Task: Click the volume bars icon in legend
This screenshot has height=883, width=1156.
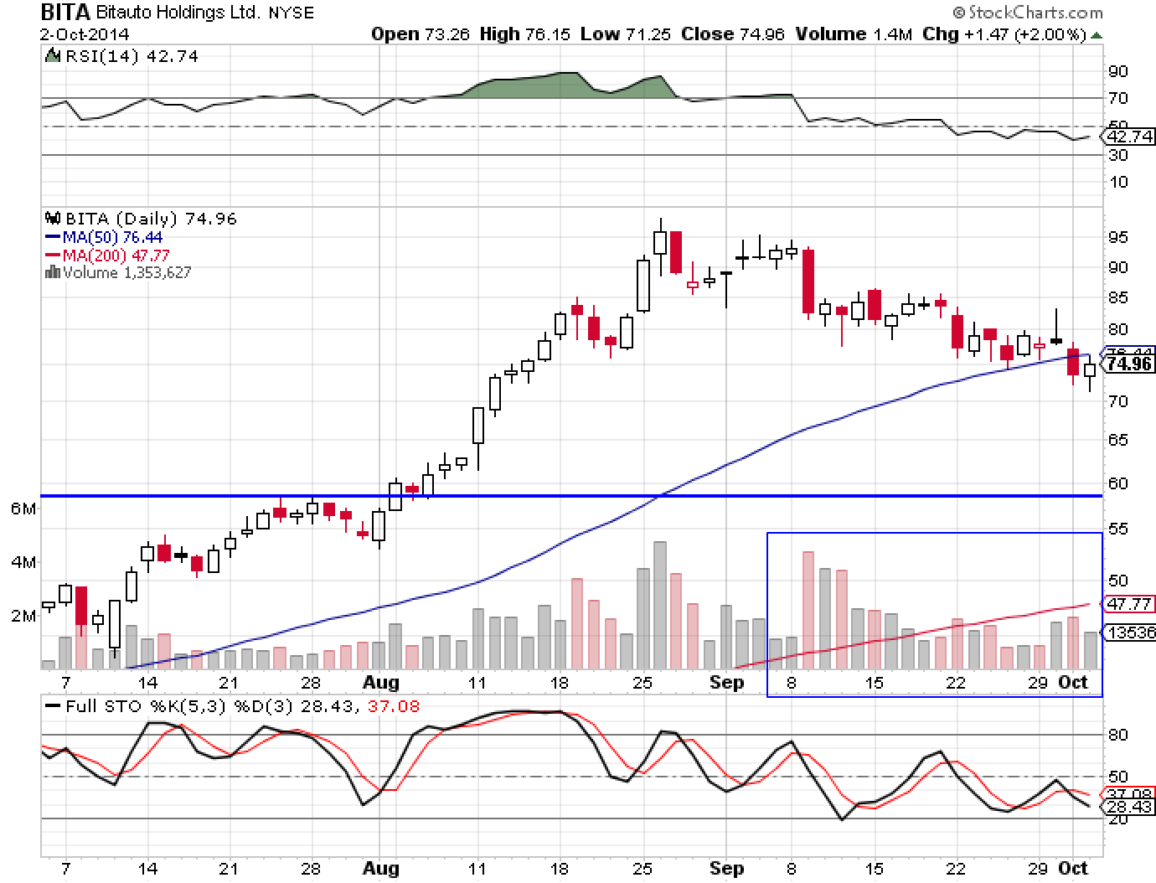Action: [x=52, y=272]
